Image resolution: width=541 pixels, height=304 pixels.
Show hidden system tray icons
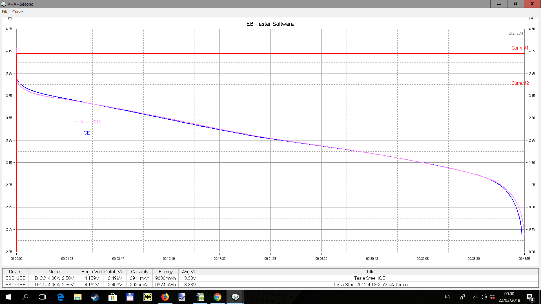click(x=475, y=297)
